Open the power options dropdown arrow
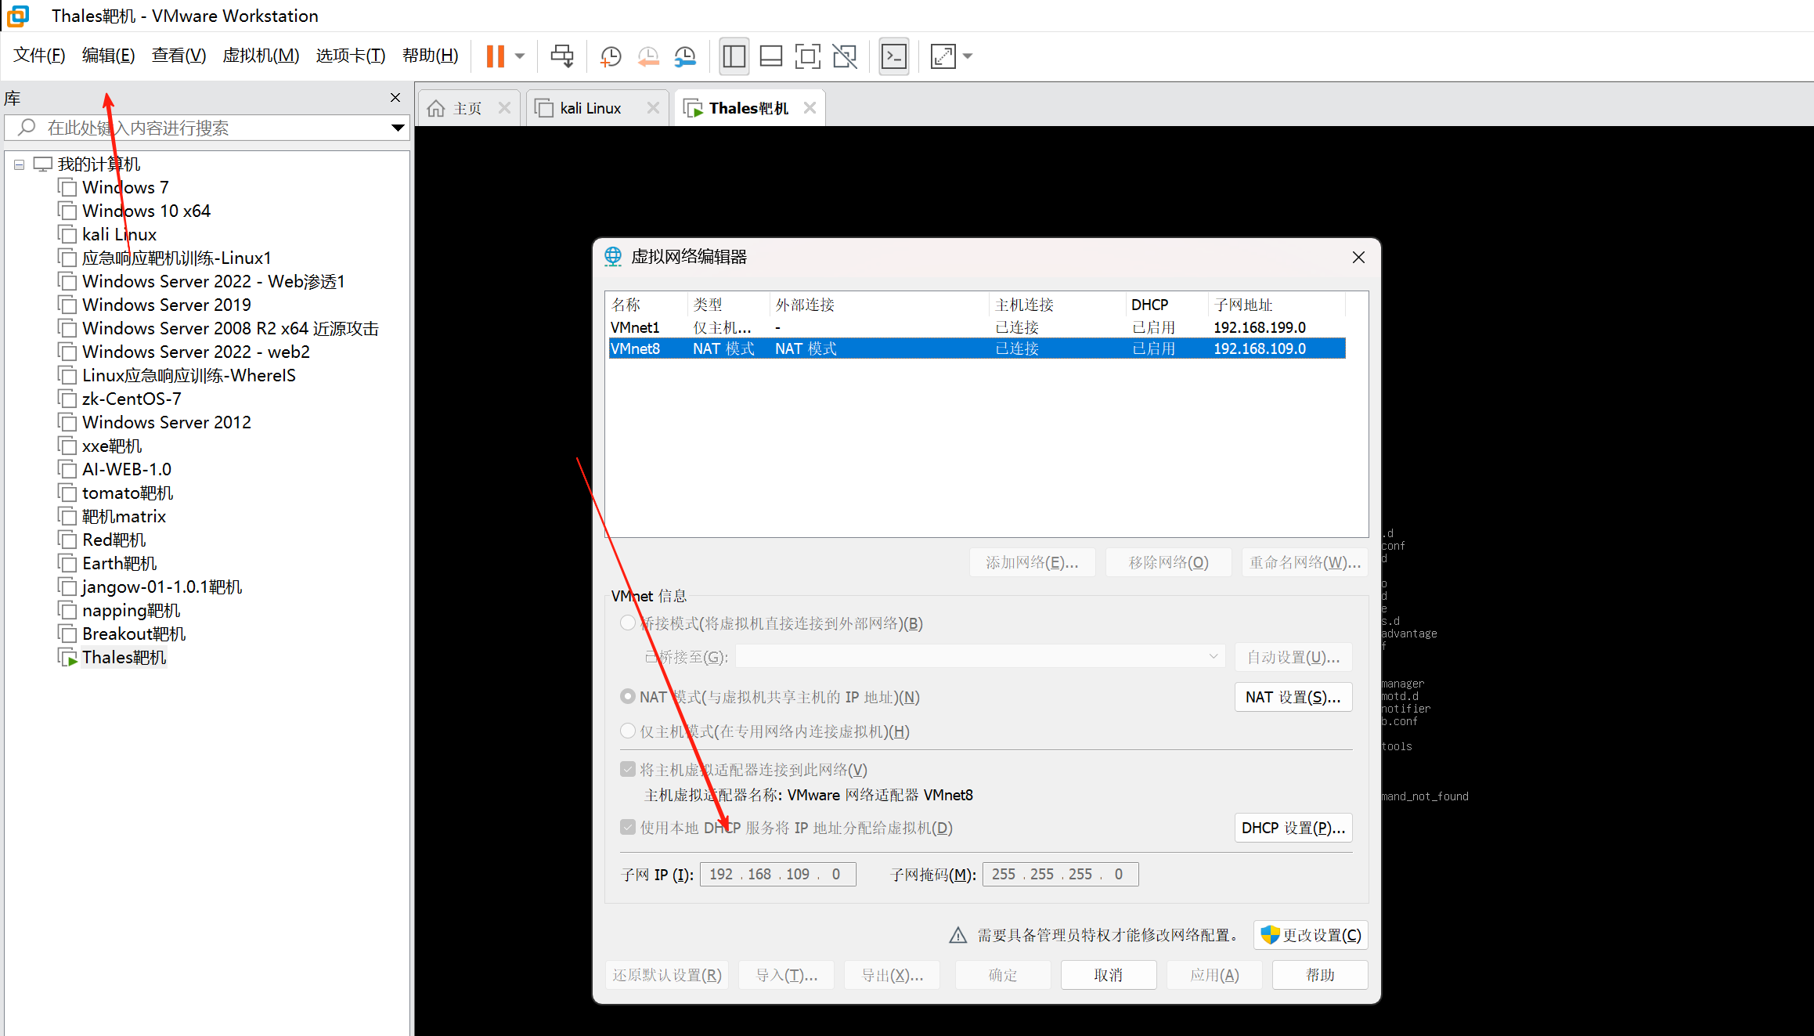The height and width of the screenshot is (1036, 1814). coord(520,56)
